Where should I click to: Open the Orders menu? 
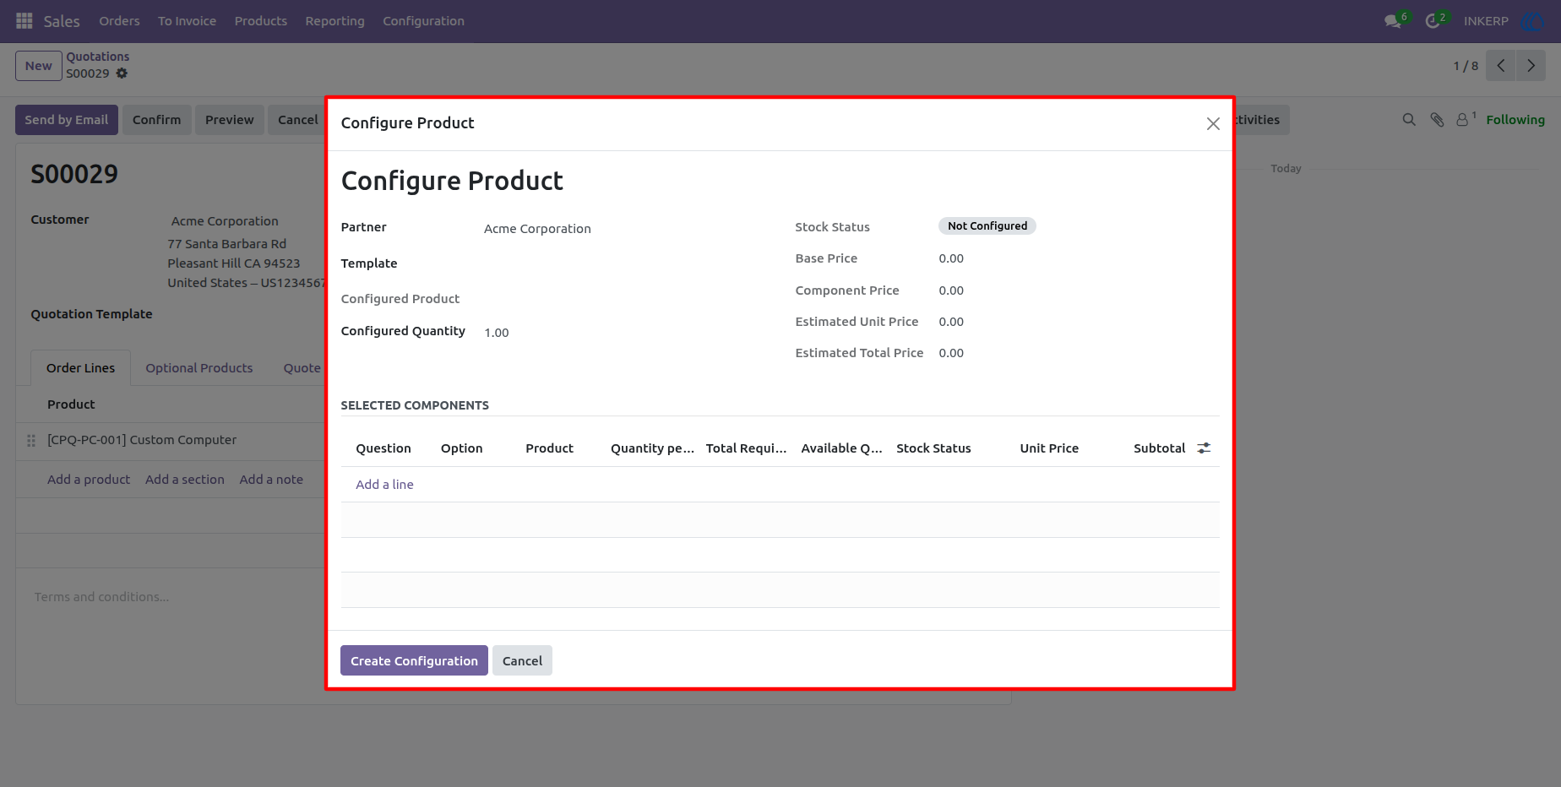pos(119,21)
